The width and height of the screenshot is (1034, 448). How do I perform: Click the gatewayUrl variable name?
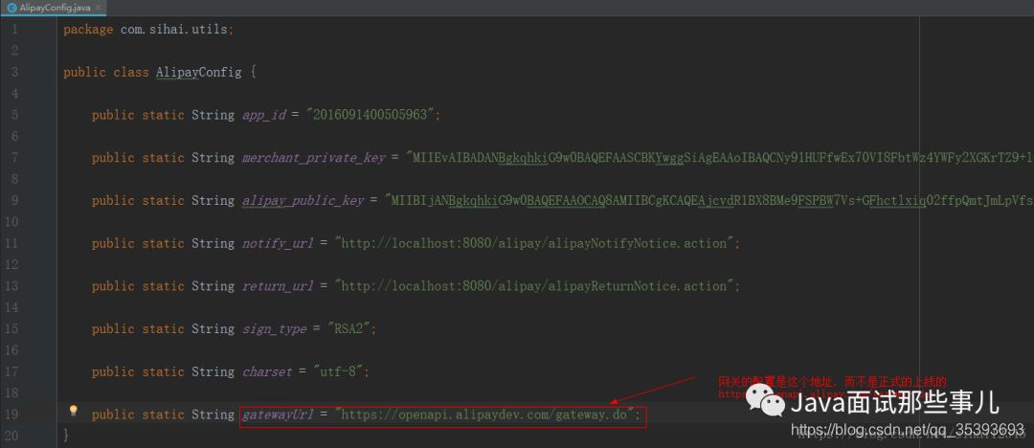click(278, 415)
